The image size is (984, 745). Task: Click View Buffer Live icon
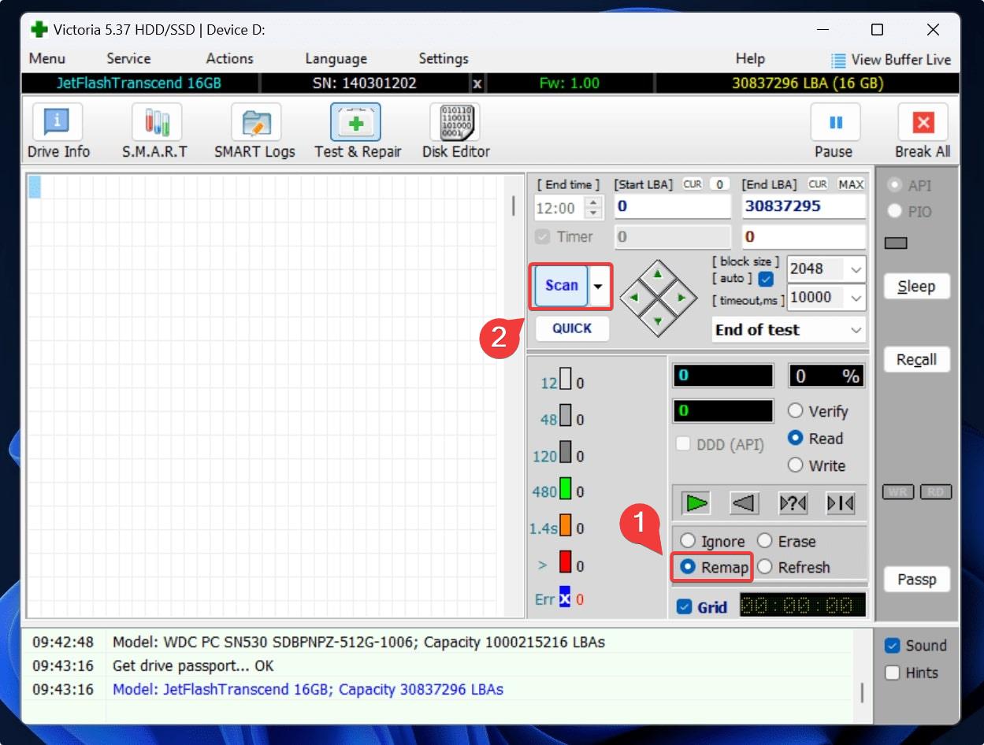pyautogui.click(x=839, y=60)
